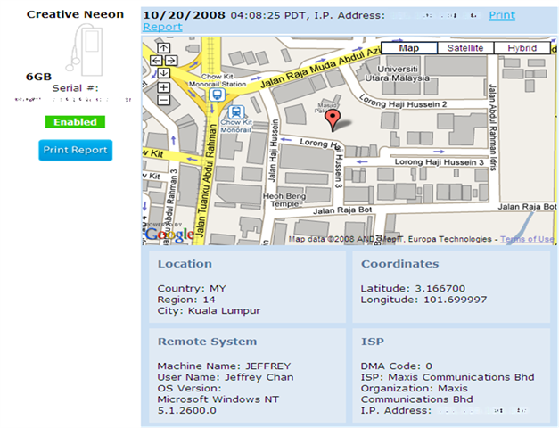Select the ISP: Maxis Communications Bhd line
The image size is (559, 428).
tap(448, 377)
